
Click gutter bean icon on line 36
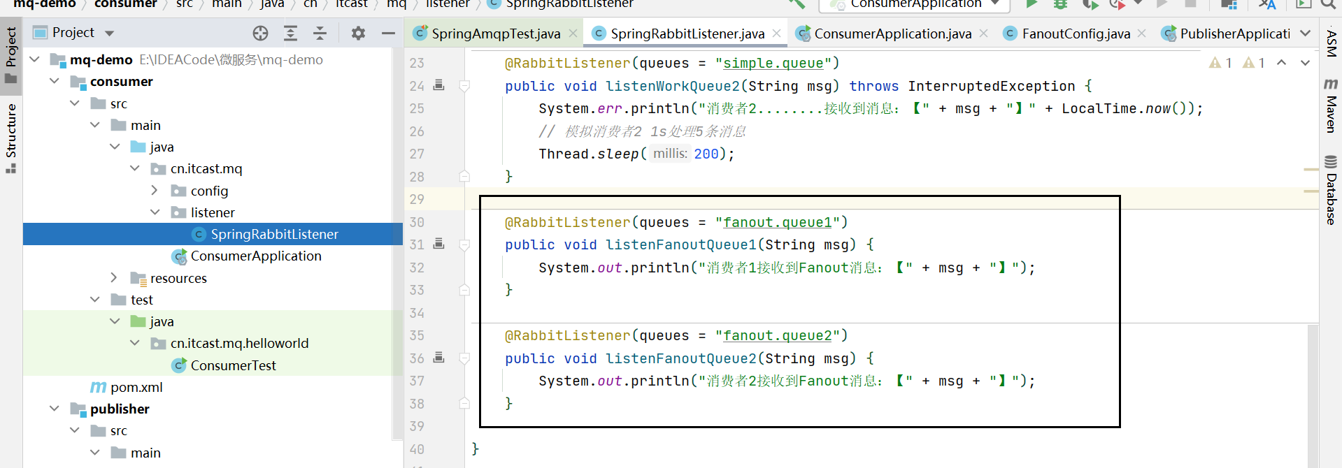click(439, 358)
